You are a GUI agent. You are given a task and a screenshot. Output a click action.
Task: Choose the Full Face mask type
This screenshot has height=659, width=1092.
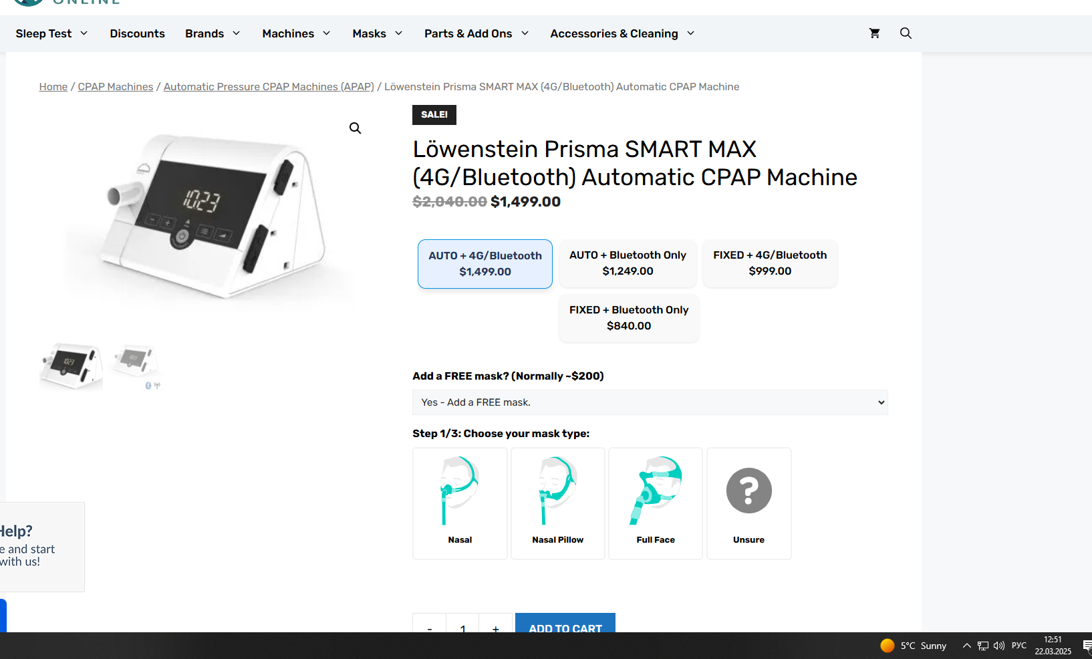click(656, 503)
